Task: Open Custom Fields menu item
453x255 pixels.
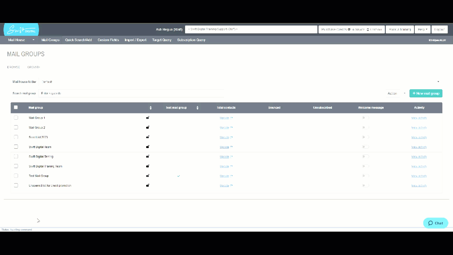Action: coord(108,40)
